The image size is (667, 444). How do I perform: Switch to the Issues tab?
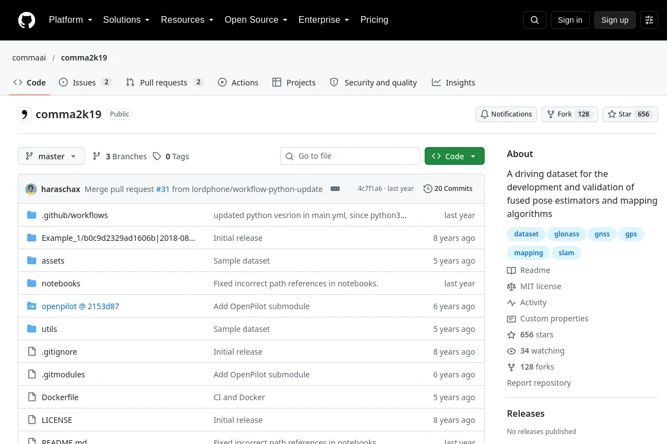tap(86, 82)
